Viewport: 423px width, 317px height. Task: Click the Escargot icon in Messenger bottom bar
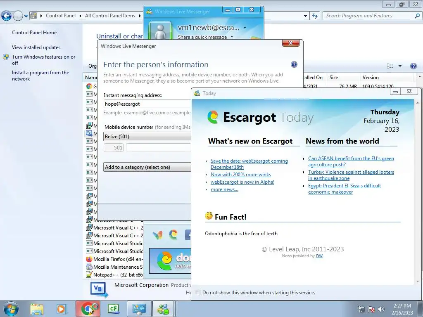point(173,235)
